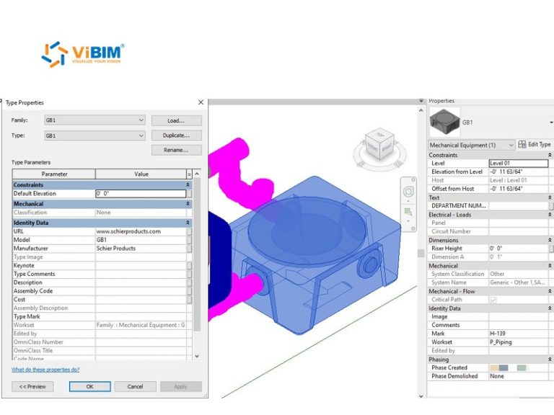Click the URL value www.schierproducts.com
Image resolution: width=554 pixels, height=415 pixels.
coord(141,231)
